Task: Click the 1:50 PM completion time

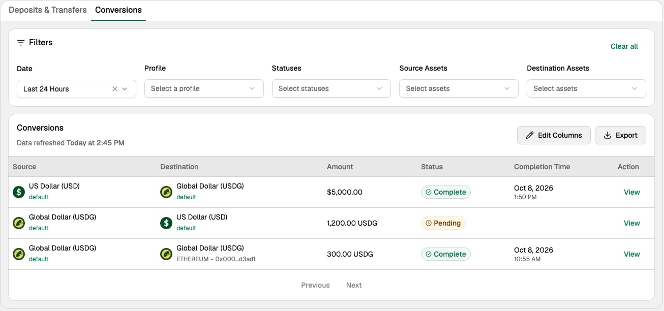Action: (x=525, y=197)
